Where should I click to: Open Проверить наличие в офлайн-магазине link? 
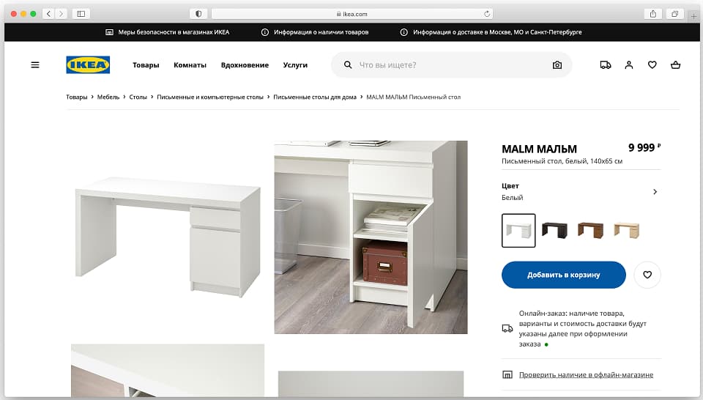586,375
